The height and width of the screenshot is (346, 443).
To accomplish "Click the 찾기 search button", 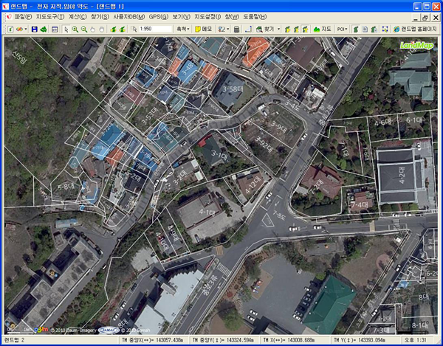I will click(265, 29).
